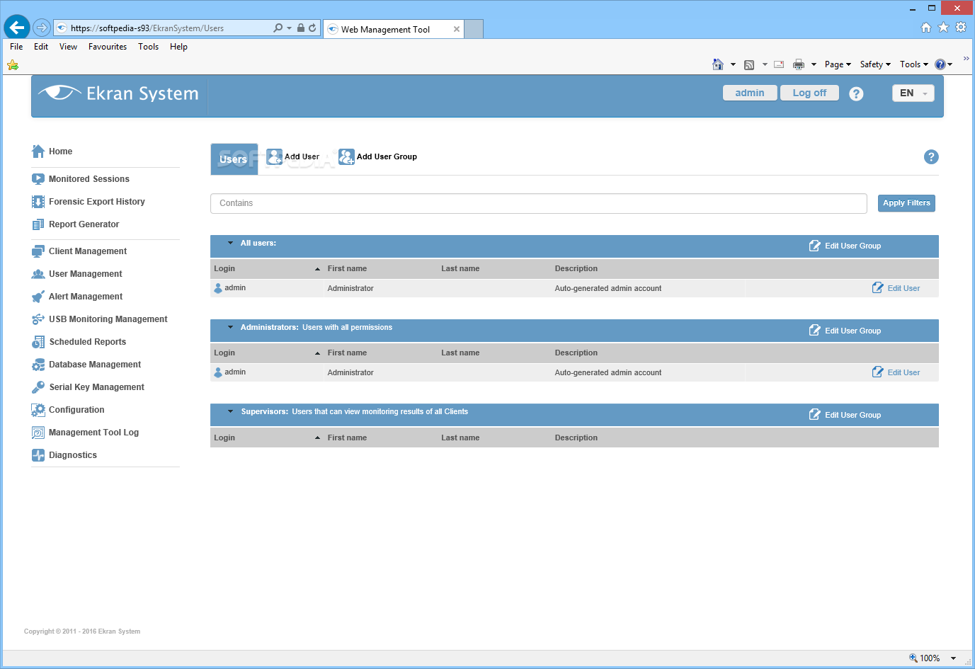The width and height of the screenshot is (975, 669).
Task: Click Edit User icon in All users row
Action: (878, 287)
